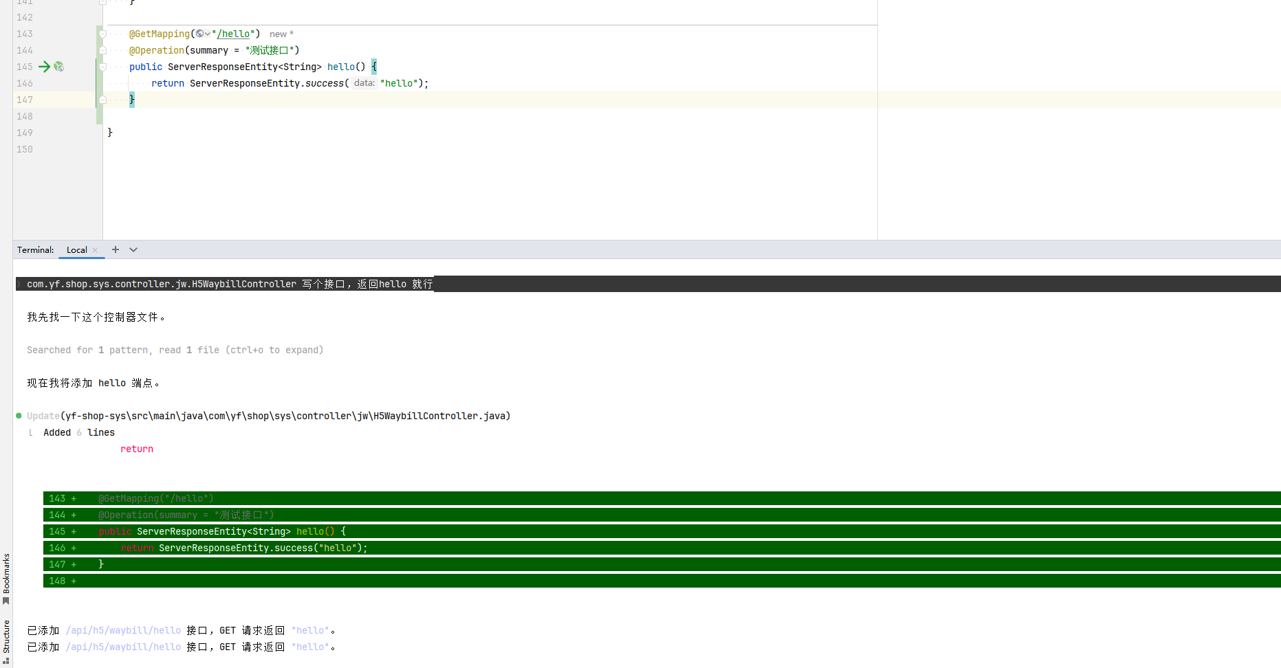
Task: Click diff line '143 +' with @GetMapping
Action: (x=661, y=498)
